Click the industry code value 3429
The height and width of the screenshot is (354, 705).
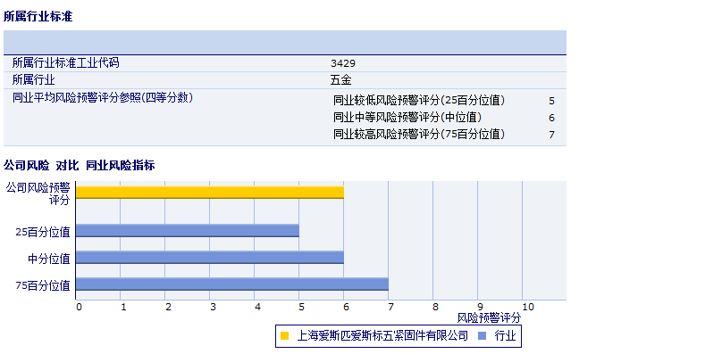(343, 63)
